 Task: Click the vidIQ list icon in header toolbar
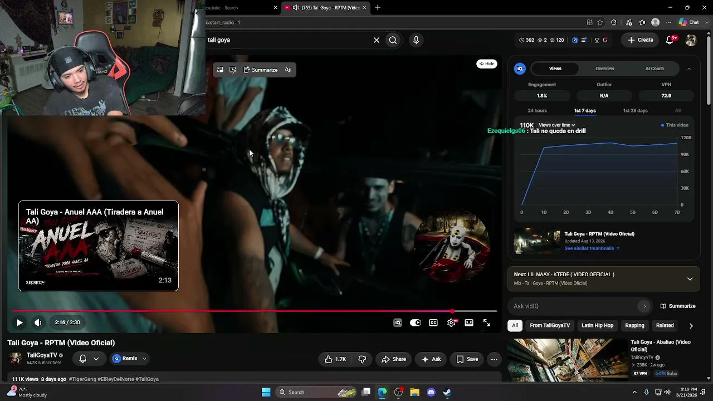pyautogui.click(x=584, y=40)
